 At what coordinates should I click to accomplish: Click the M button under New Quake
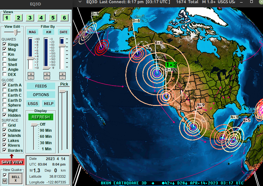tap(5, 181)
